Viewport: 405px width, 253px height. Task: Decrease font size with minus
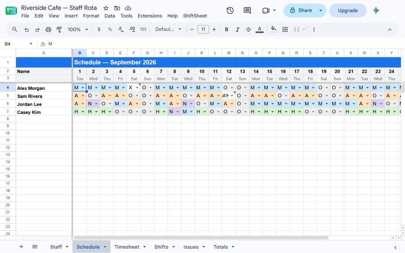[x=192, y=29]
